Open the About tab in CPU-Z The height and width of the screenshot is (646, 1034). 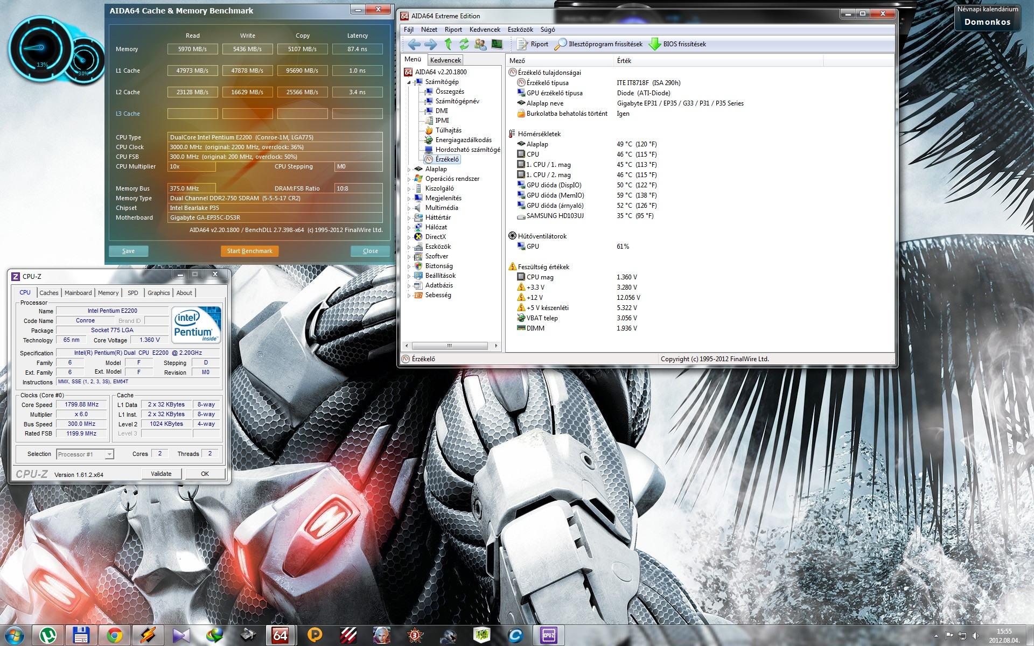click(184, 293)
